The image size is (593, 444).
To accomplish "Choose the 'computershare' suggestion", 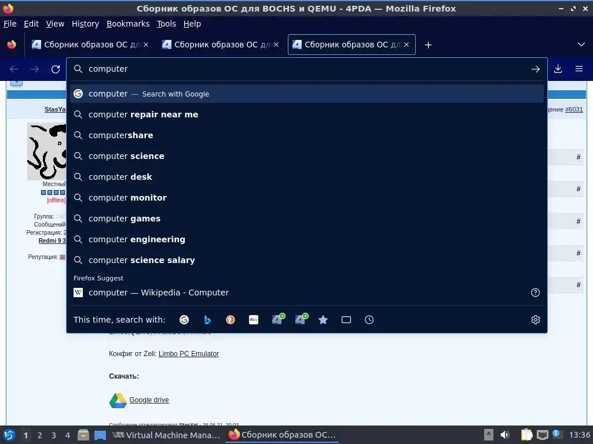I will click(307, 135).
